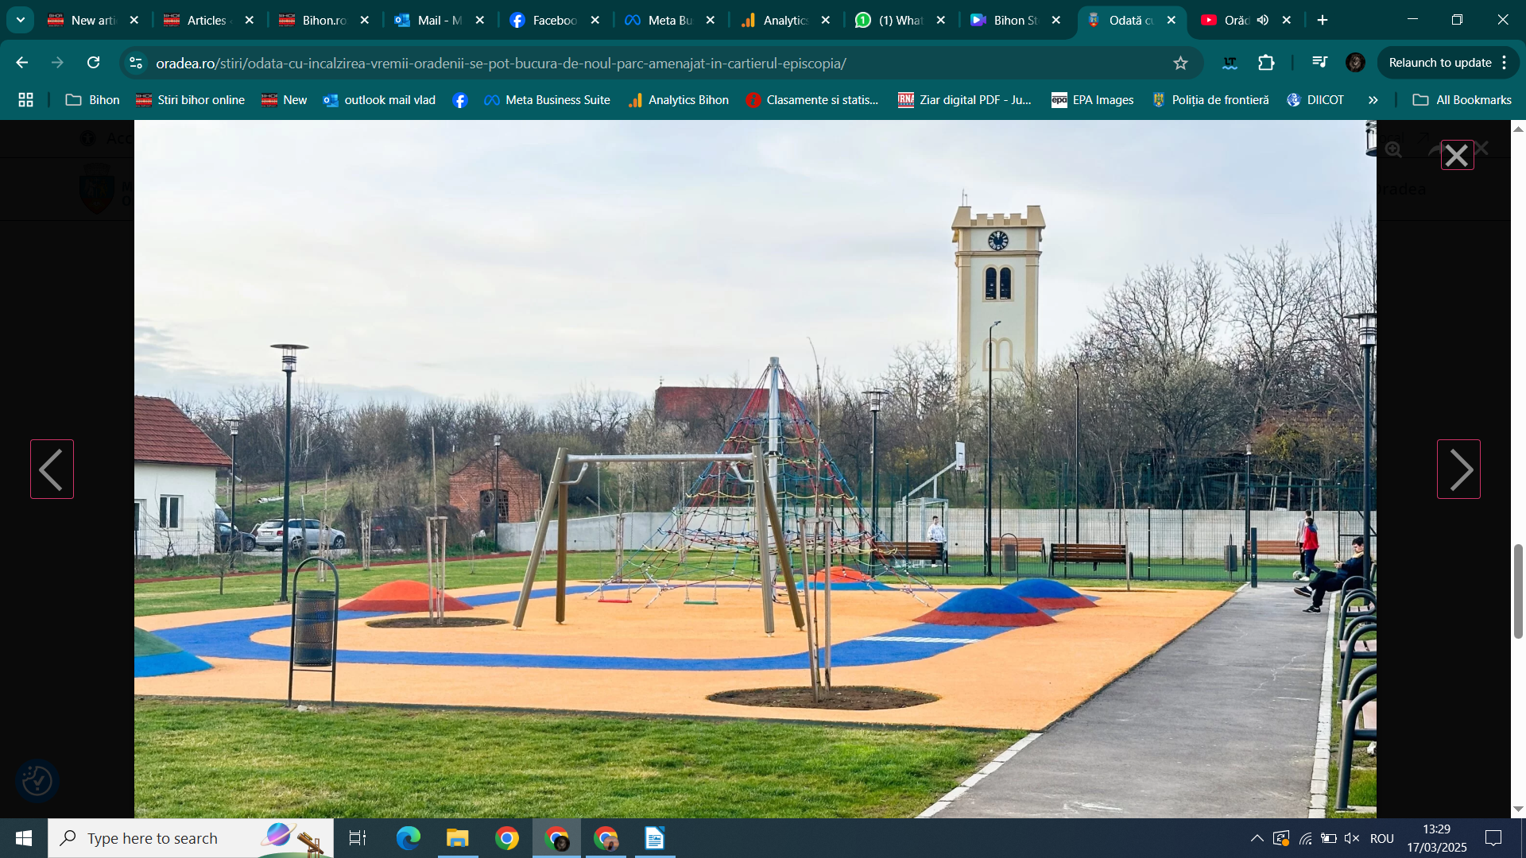Screen dimensions: 1526x858
Task: Bookmark this page with the star icon
Action: pyautogui.click(x=1180, y=63)
